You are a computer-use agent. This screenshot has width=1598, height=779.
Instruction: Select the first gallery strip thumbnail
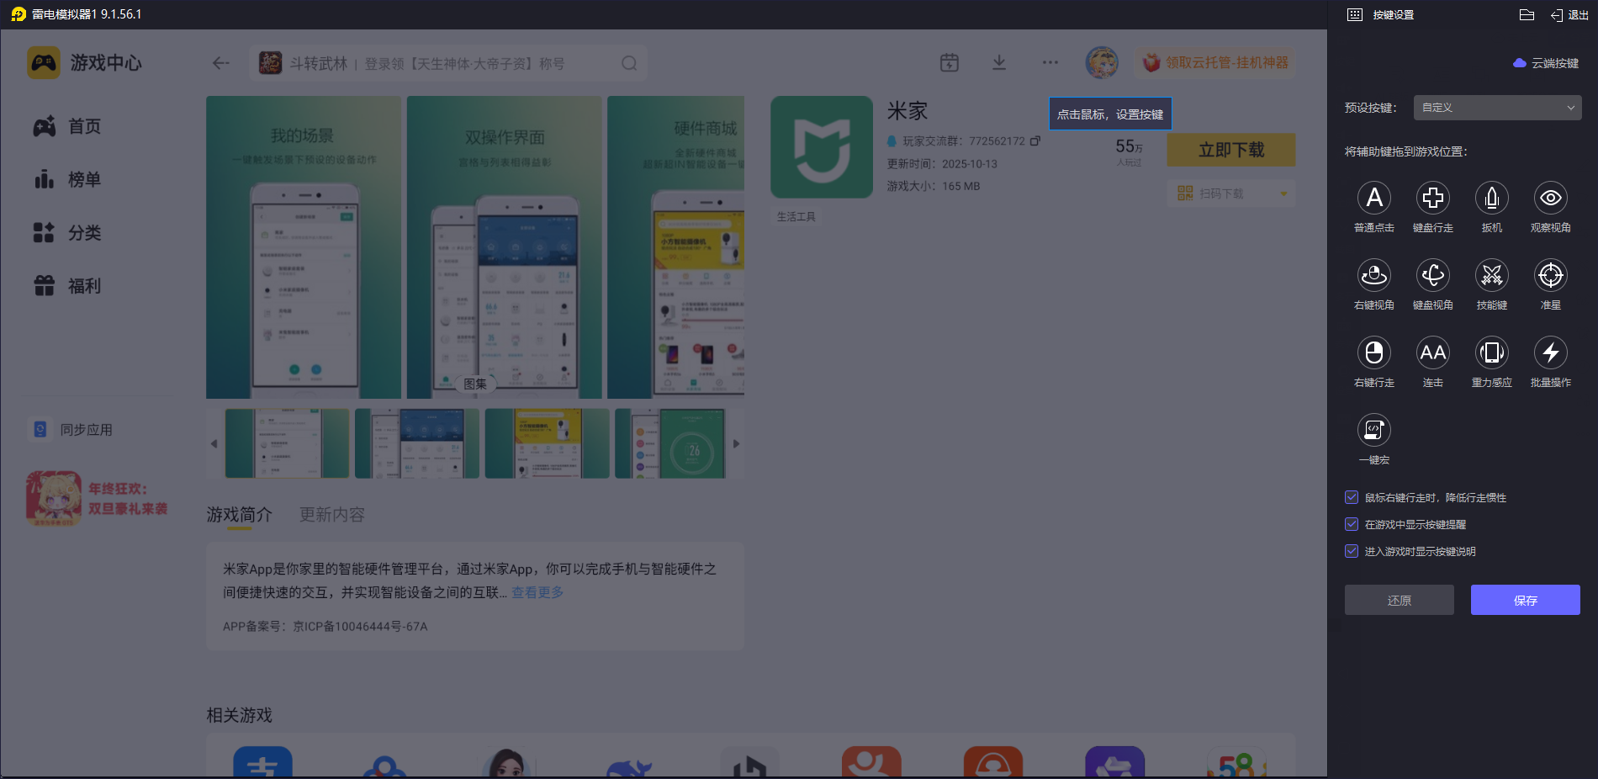[x=287, y=443]
